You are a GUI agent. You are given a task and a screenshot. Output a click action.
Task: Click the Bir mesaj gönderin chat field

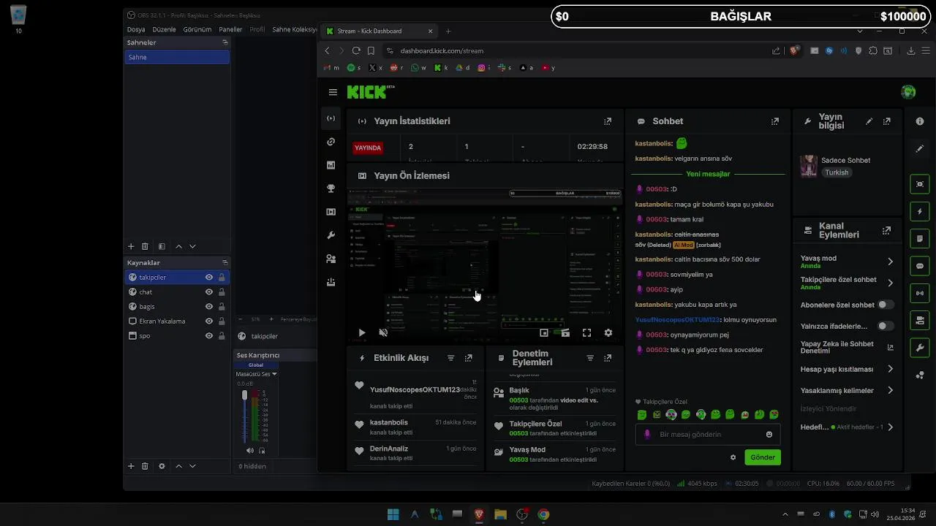(706, 435)
